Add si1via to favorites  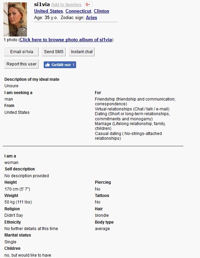66,5
